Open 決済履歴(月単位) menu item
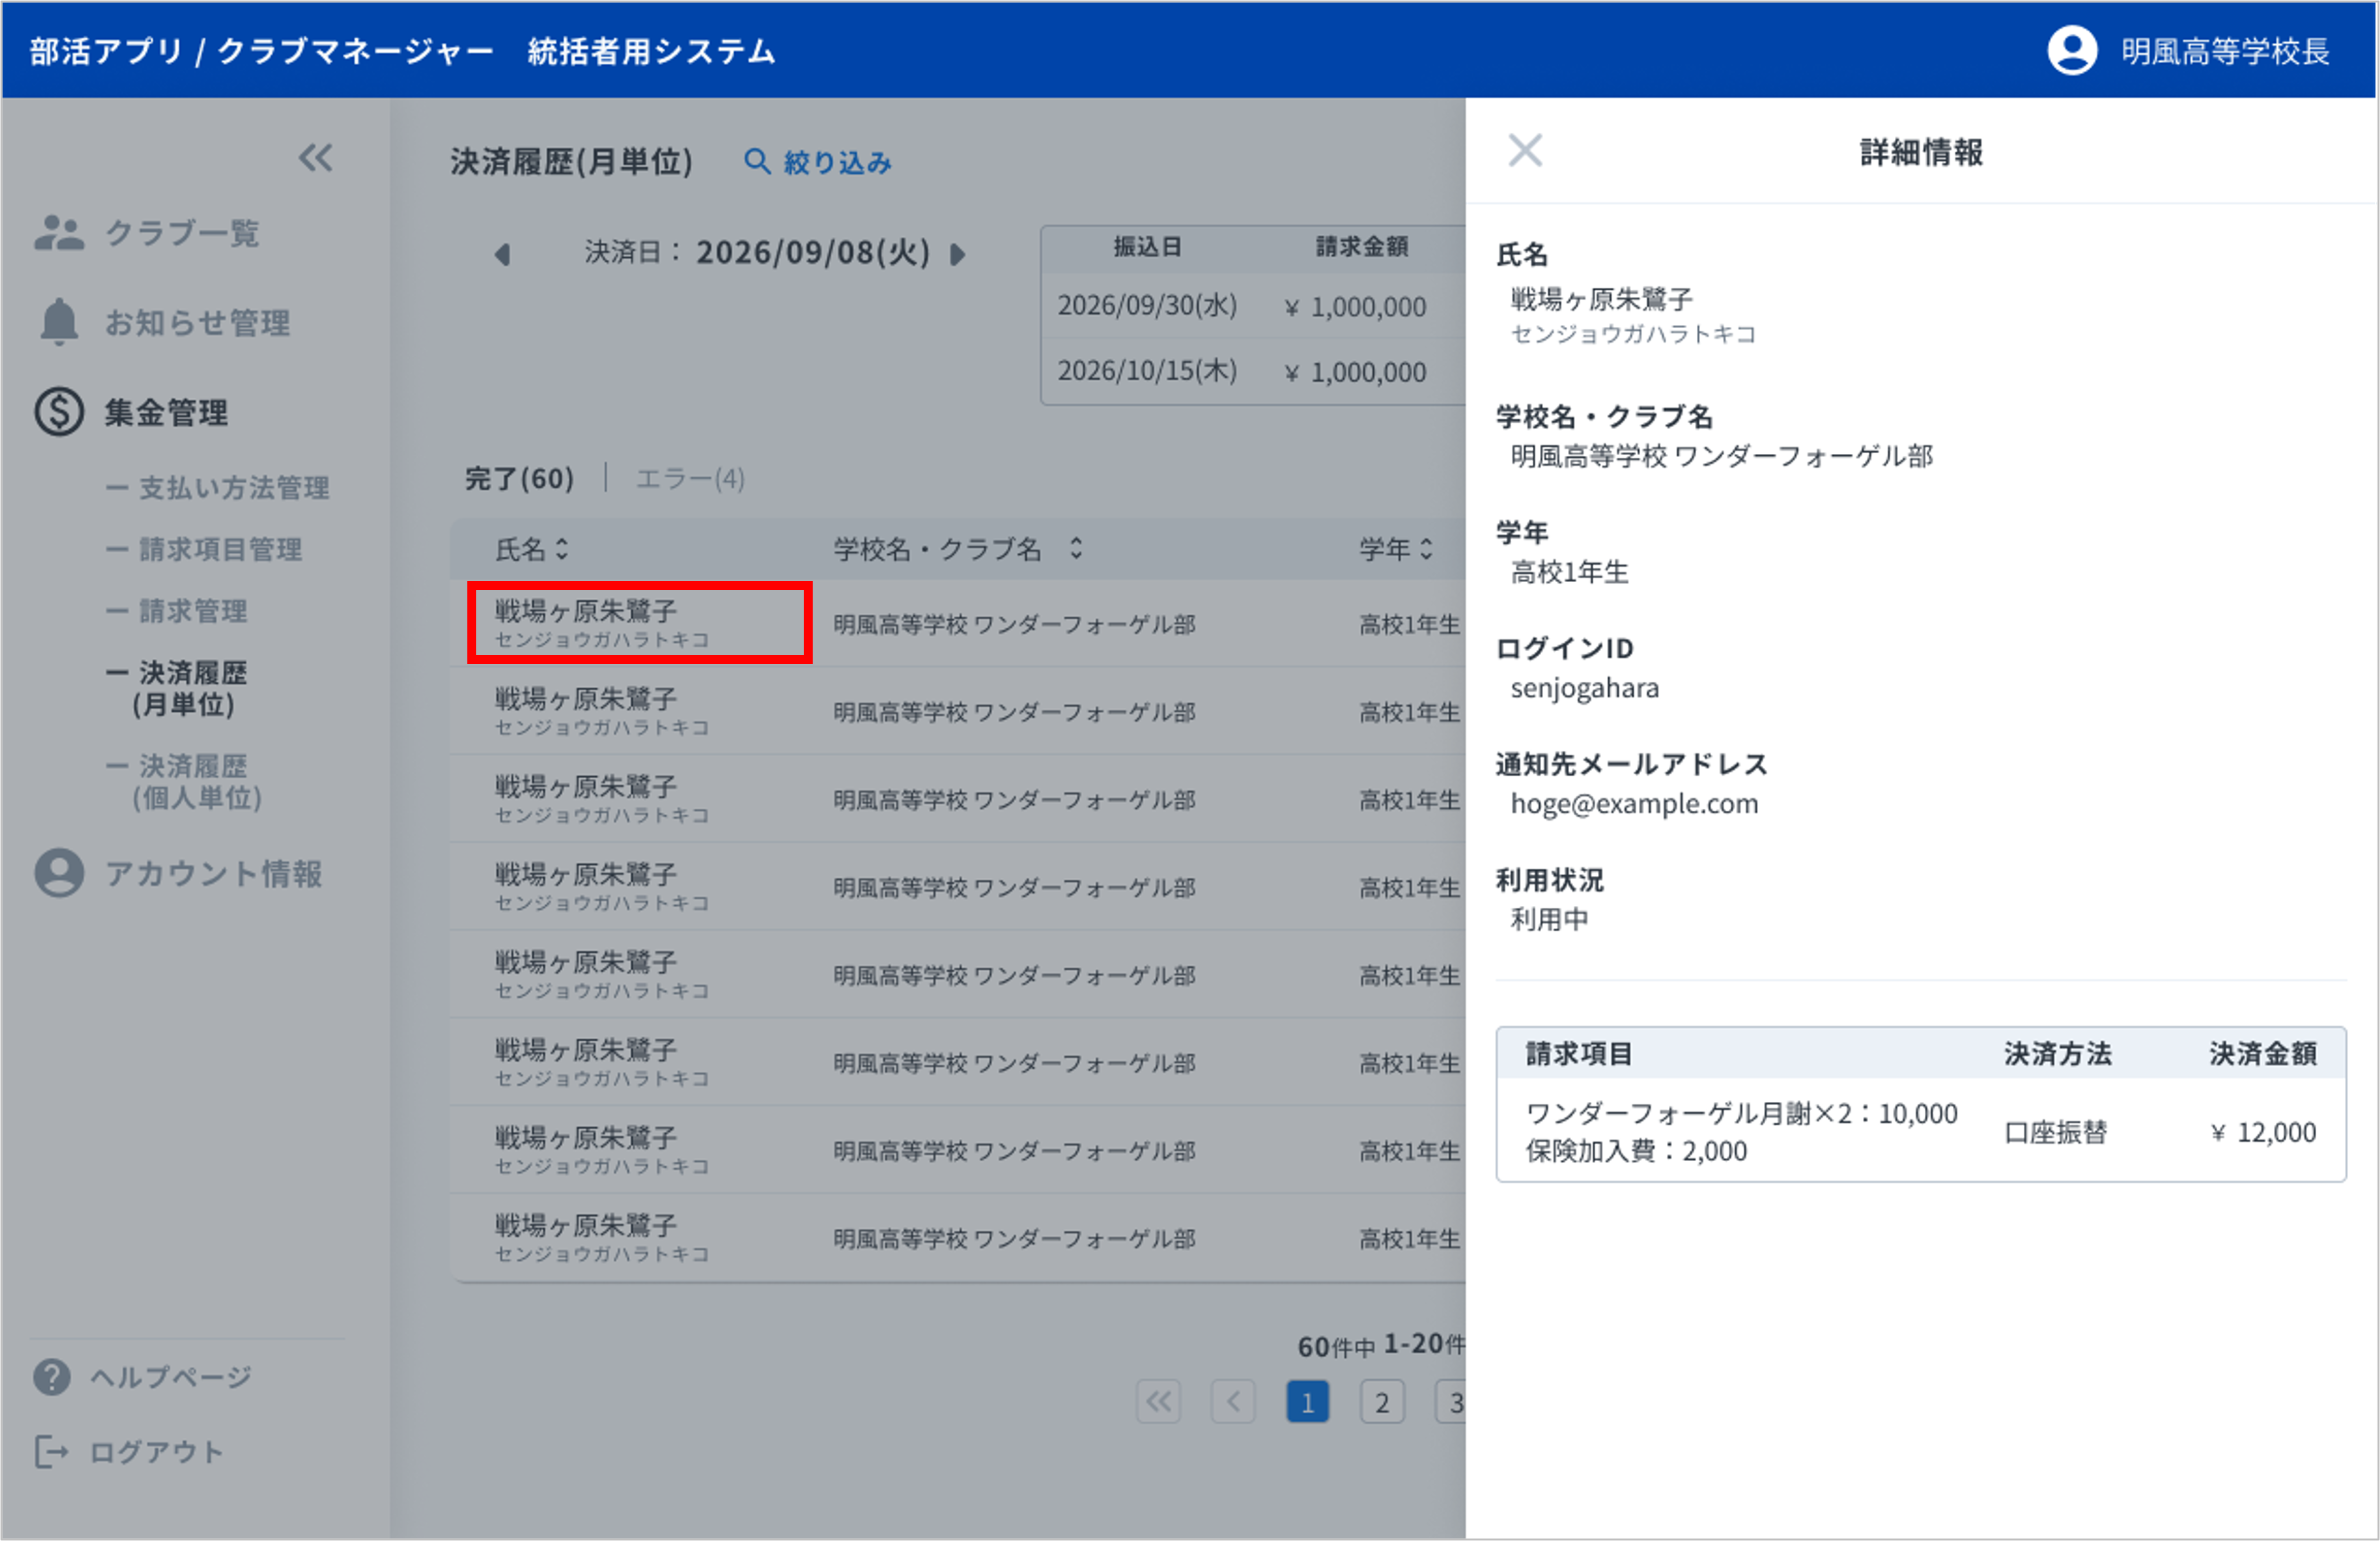Screen dimensions: 2380x1541 coord(177,688)
